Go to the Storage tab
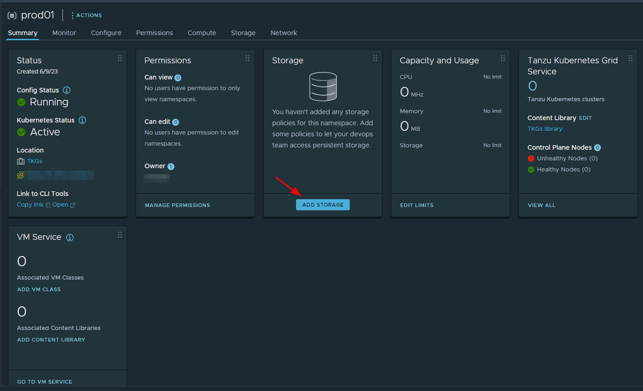 click(243, 33)
